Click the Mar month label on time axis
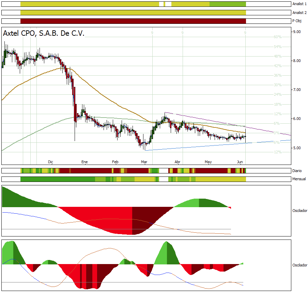The image size is (308, 292). (144, 162)
